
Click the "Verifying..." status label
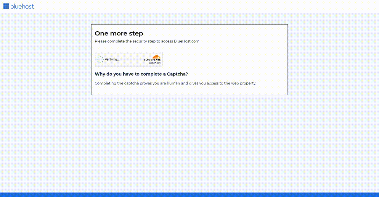[112, 59]
